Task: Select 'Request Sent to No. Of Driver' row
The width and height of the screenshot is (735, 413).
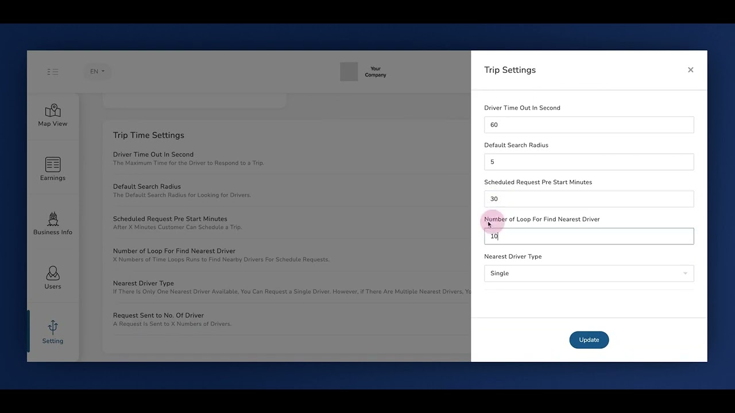Action: pos(292,319)
